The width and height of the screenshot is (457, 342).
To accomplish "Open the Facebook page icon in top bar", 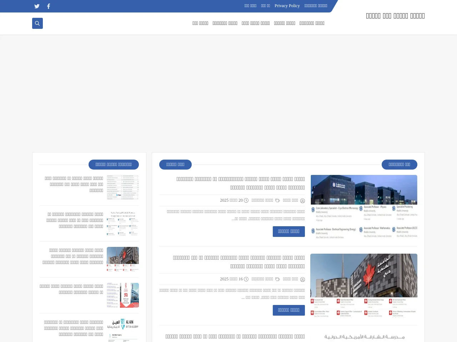I will pos(49,6).
